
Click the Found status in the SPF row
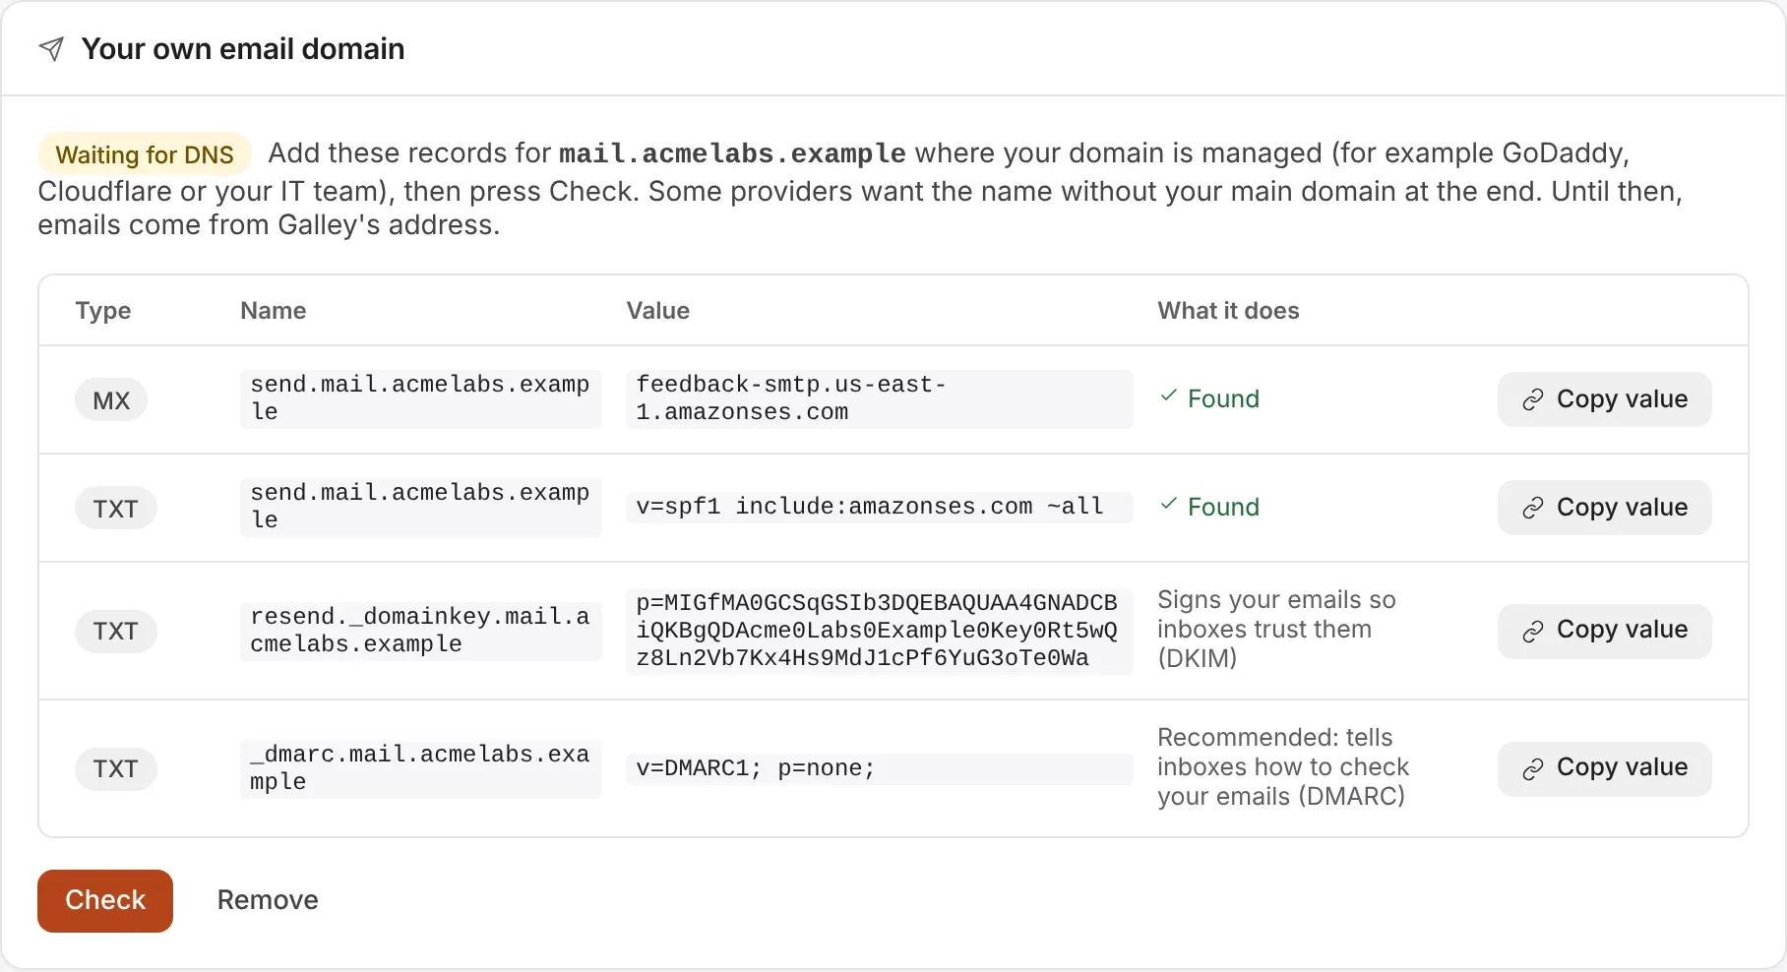pyautogui.click(x=1209, y=507)
